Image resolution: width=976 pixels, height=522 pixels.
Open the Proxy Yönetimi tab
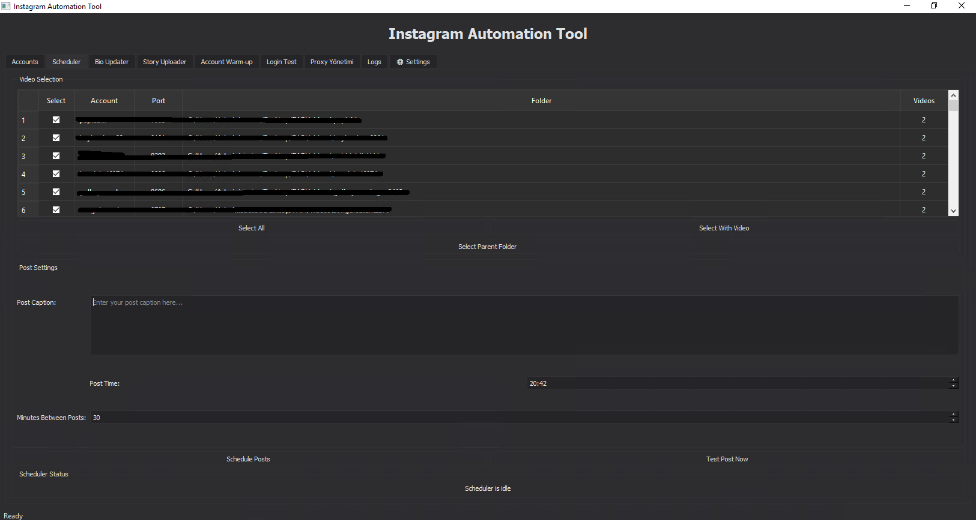click(332, 62)
